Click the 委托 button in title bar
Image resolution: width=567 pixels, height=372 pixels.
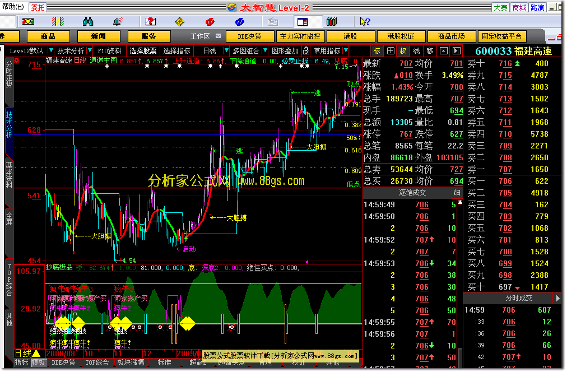(x=38, y=7)
